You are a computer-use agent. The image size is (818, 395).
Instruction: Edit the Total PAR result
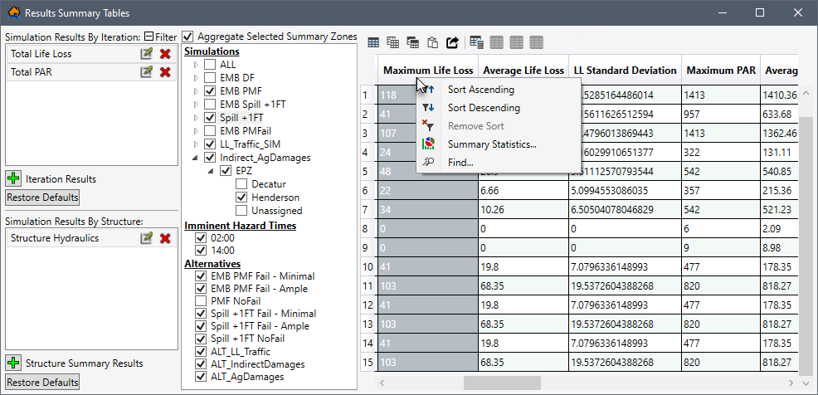147,72
